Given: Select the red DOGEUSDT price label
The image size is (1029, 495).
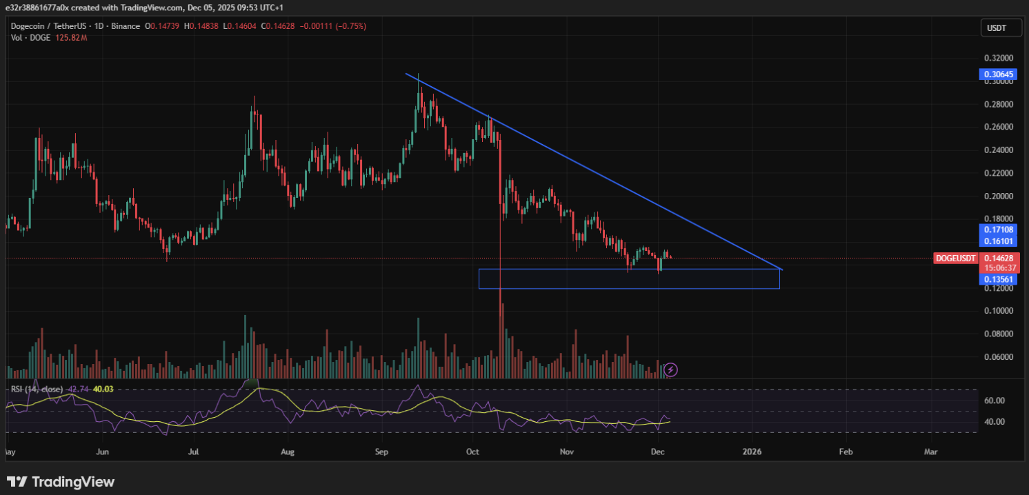Looking at the screenshot, I should (956, 259).
